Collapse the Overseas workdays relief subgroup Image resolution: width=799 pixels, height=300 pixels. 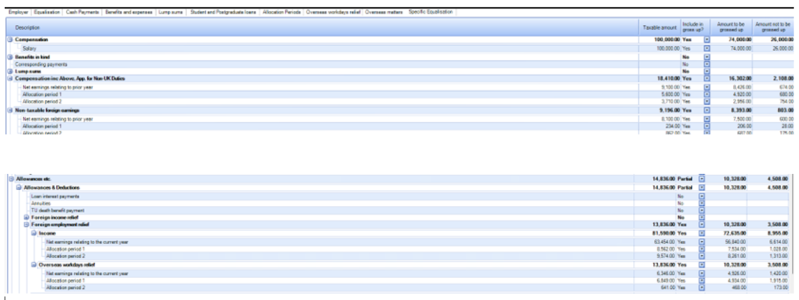tap(34, 264)
